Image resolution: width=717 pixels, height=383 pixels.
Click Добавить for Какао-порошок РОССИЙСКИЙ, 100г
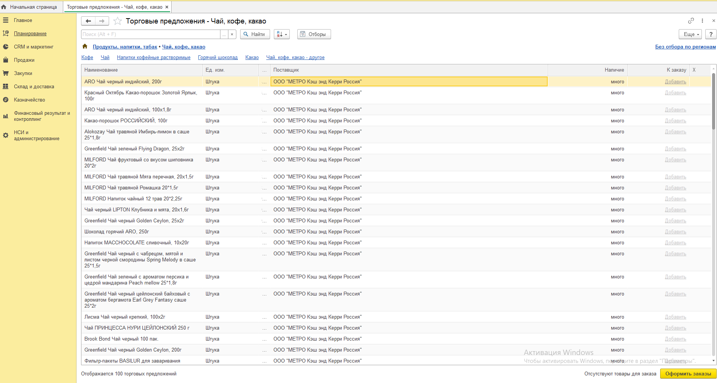pos(675,120)
